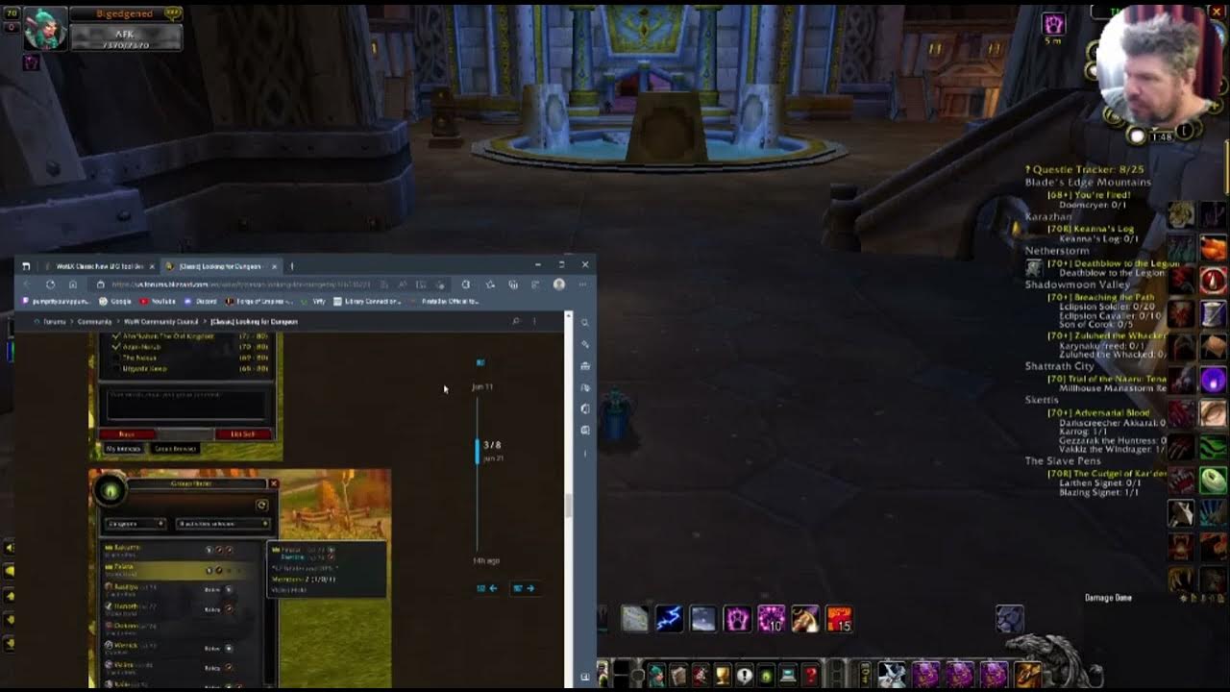Open the Edge sidebar search icon
This screenshot has height=692, width=1230.
[x=585, y=322]
